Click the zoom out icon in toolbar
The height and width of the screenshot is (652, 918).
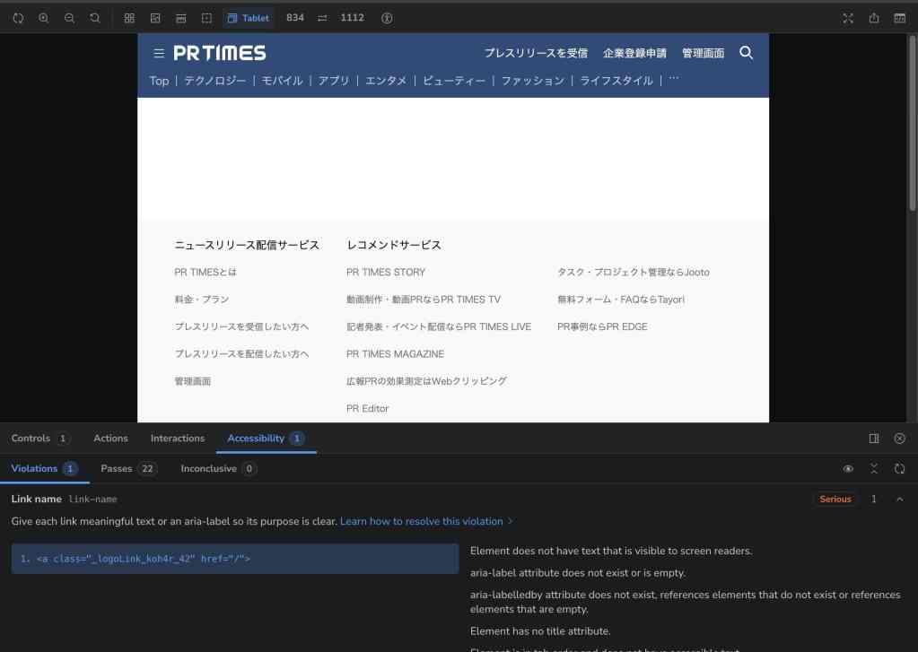(x=69, y=18)
